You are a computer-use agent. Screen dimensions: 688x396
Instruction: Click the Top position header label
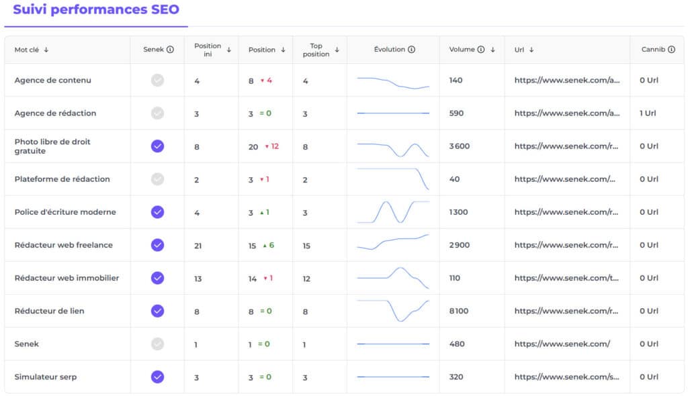pyautogui.click(x=316, y=50)
